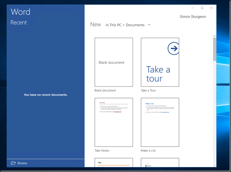This screenshot has height=172, width=231.
Task: Click 'You have no recent documents.' message
Action: (46, 95)
